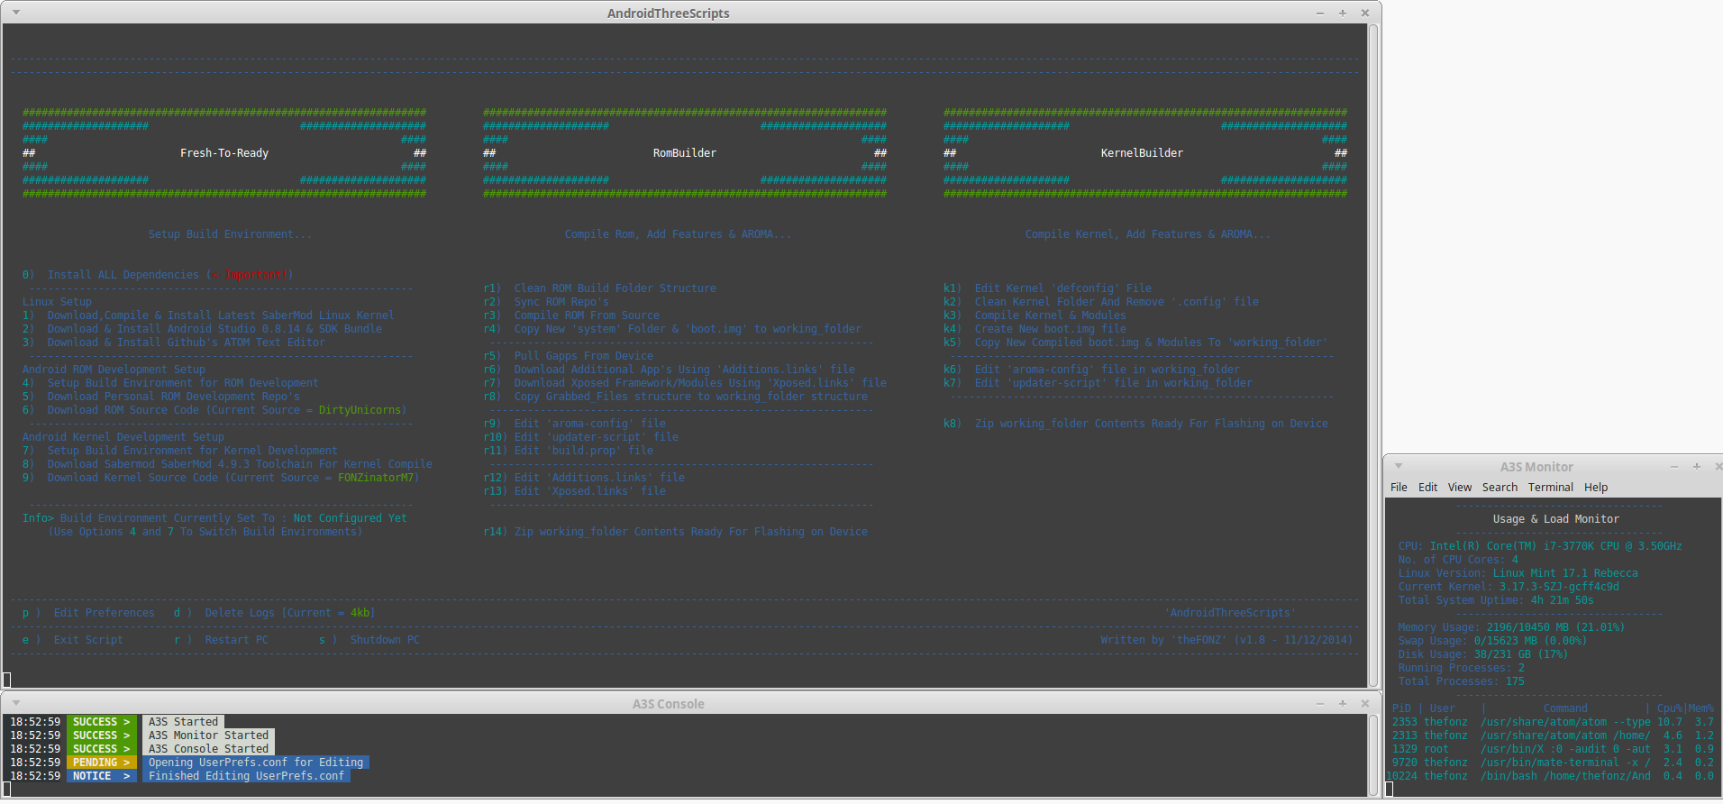Click 'Download Kernel Source Code' line
Image resolution: width=1723 pixels, height=804 pixels.
(x=221, y=478)
